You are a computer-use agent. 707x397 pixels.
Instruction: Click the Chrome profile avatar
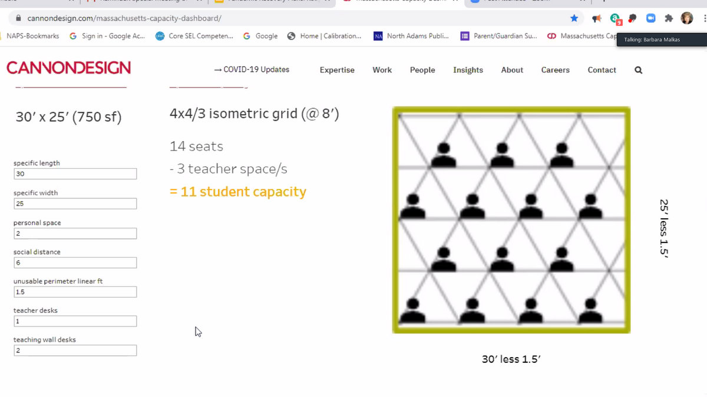687,18
